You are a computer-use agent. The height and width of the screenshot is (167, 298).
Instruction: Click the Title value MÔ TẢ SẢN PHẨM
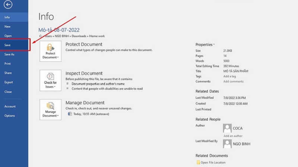(236, 71)
